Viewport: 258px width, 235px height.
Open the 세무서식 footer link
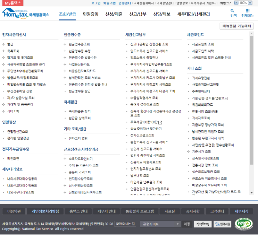241,211
